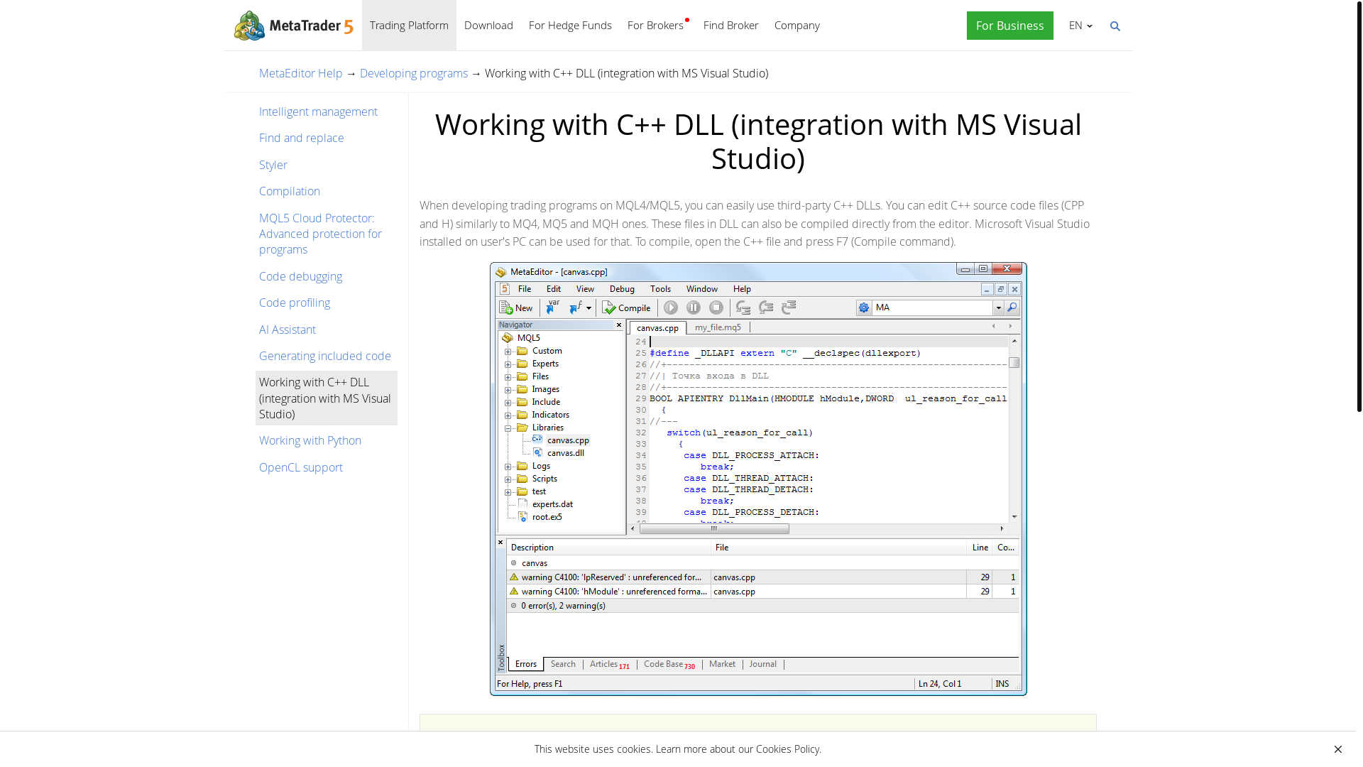Click the Step Out debugger icon
Image resolution: width=1363 pixels, height=767 pixels.
pos(789,308)
